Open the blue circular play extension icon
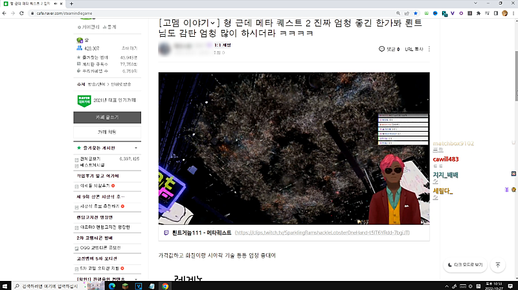518x290 pixels. [x=435, y=13]
